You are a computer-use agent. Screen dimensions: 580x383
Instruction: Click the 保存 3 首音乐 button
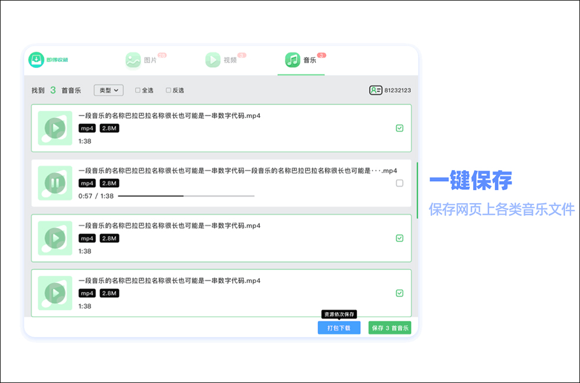[x=390, y=328]
